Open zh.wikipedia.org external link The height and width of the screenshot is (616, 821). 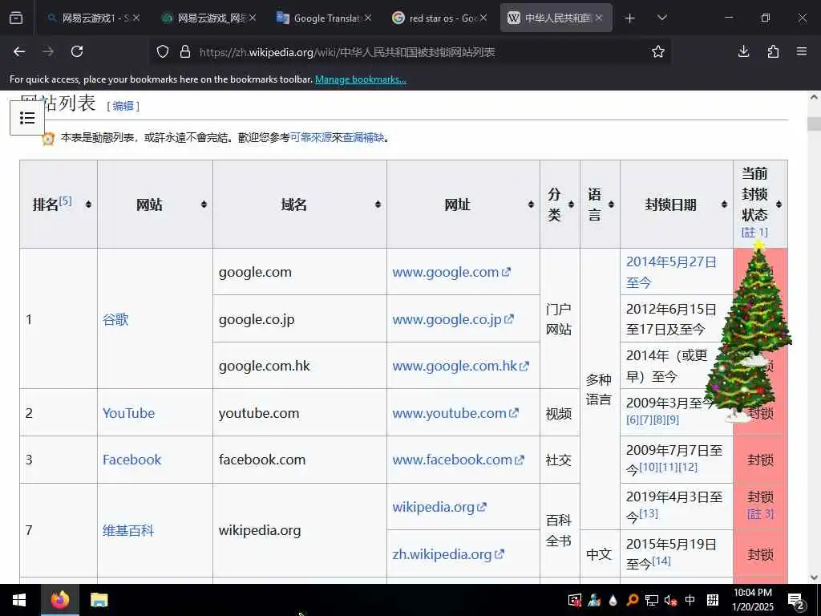(448, 553)
